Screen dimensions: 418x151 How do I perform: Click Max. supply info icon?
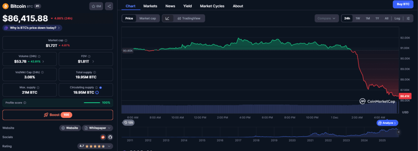tap(38, 87)
